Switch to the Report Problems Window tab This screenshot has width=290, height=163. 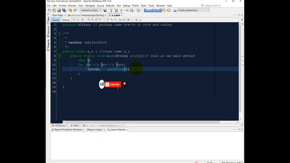coord(68,129)
